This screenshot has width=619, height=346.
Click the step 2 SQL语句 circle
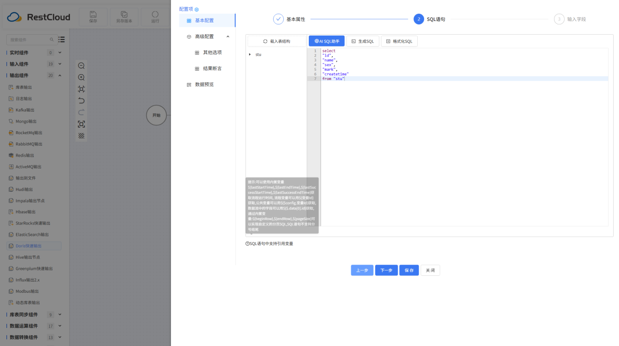click(x=419, y=19)
